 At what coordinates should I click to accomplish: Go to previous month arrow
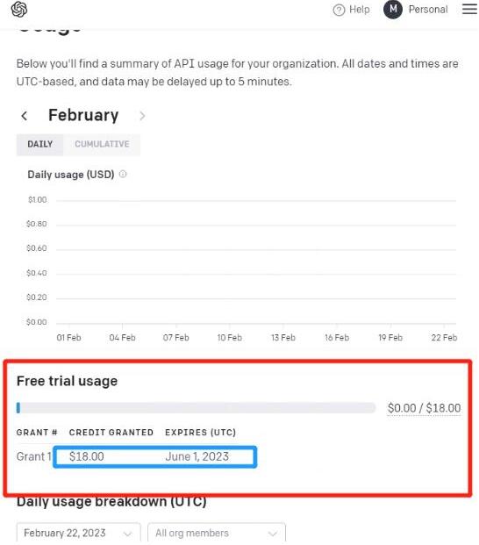coord(25,116)
